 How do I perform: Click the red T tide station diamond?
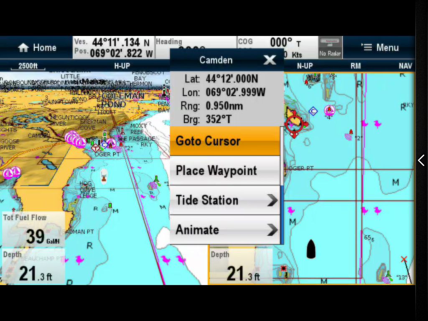(x=95, y=148)
